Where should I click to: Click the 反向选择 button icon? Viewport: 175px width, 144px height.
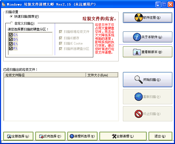pyautogui.click(x=41, y=136)
